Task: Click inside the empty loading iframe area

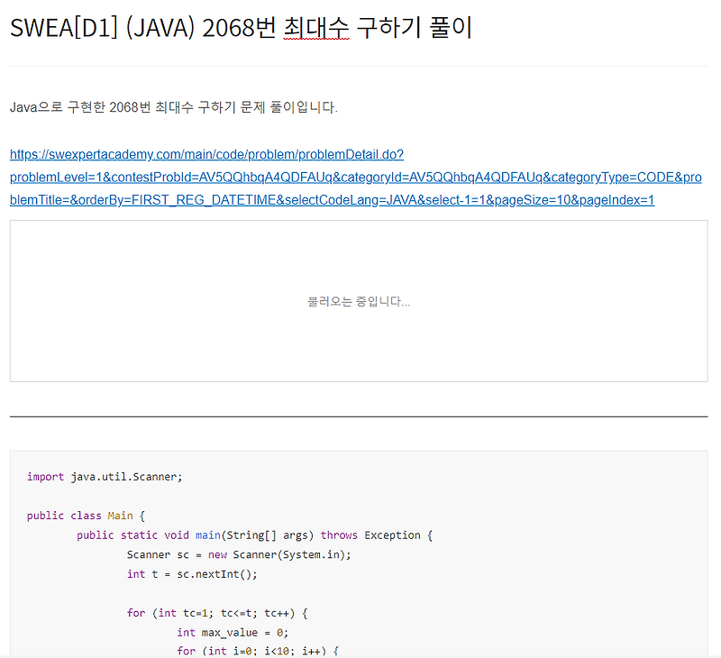Action: coord(360,270)
